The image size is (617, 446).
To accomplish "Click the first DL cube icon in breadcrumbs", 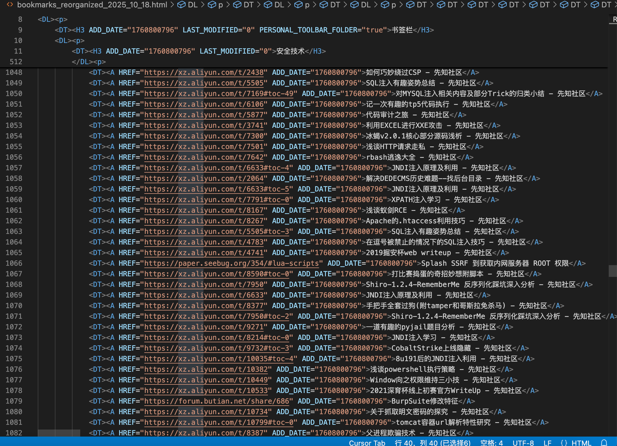I will (181, 5).
